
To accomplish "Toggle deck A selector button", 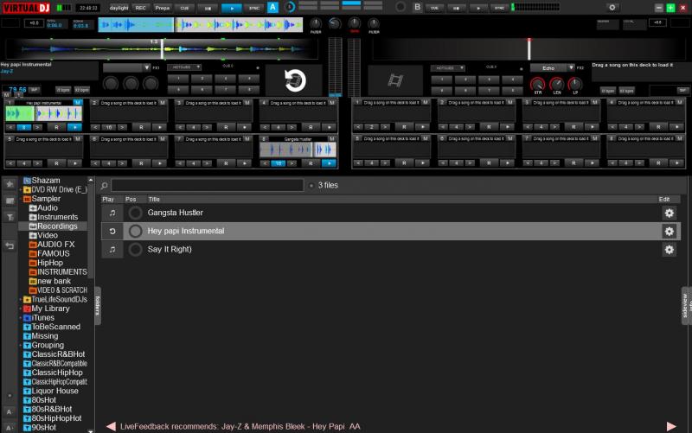I will [272, 7].
